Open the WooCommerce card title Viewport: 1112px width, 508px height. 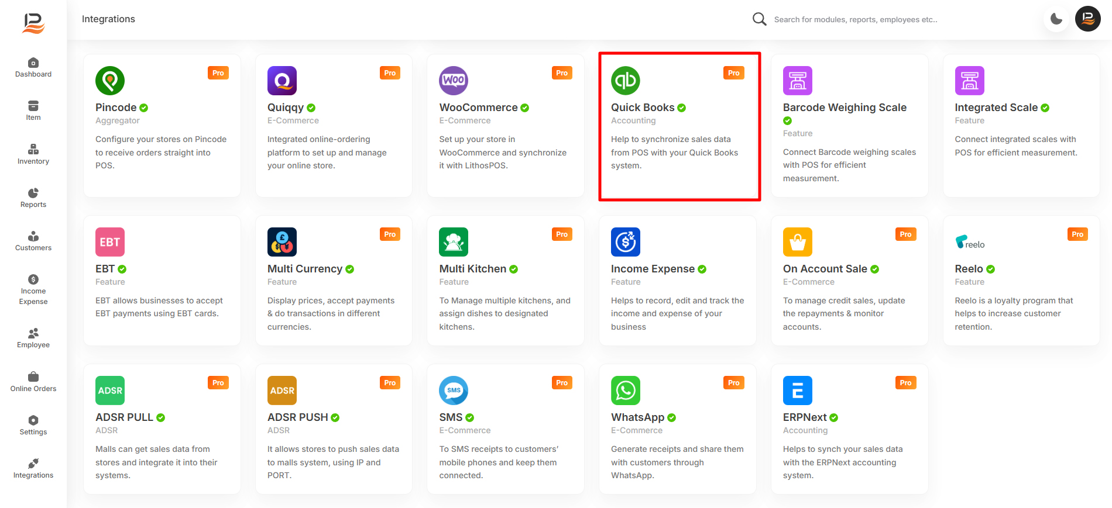[479, 108]
